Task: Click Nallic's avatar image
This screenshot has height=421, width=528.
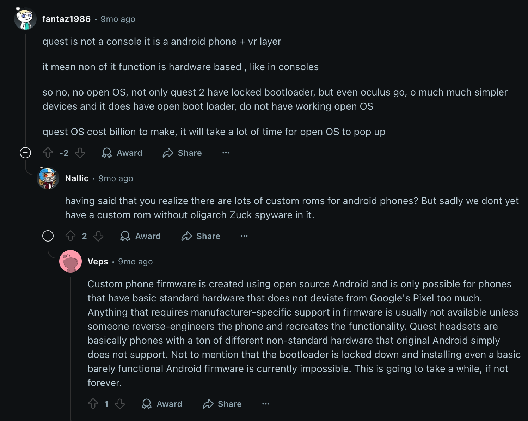Action: coord(48,178)
